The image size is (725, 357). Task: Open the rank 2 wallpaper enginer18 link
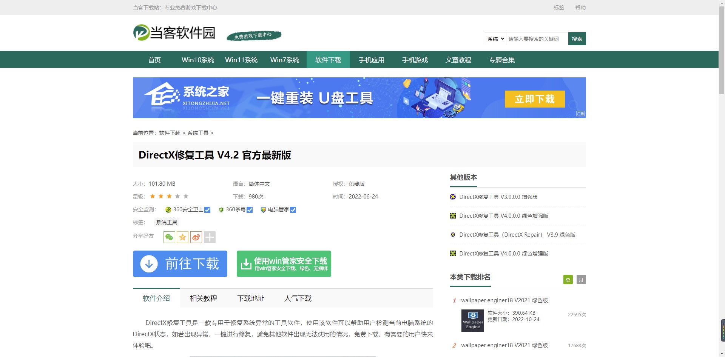pyautogui.click(x=504, y=345)
